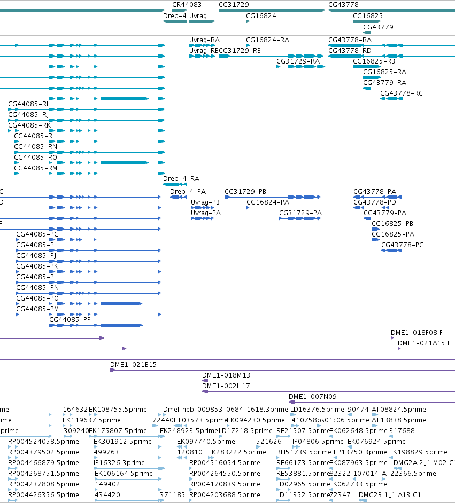Click clone DME1-018M13
455x503 pixels.
click(x=226, y=375)
